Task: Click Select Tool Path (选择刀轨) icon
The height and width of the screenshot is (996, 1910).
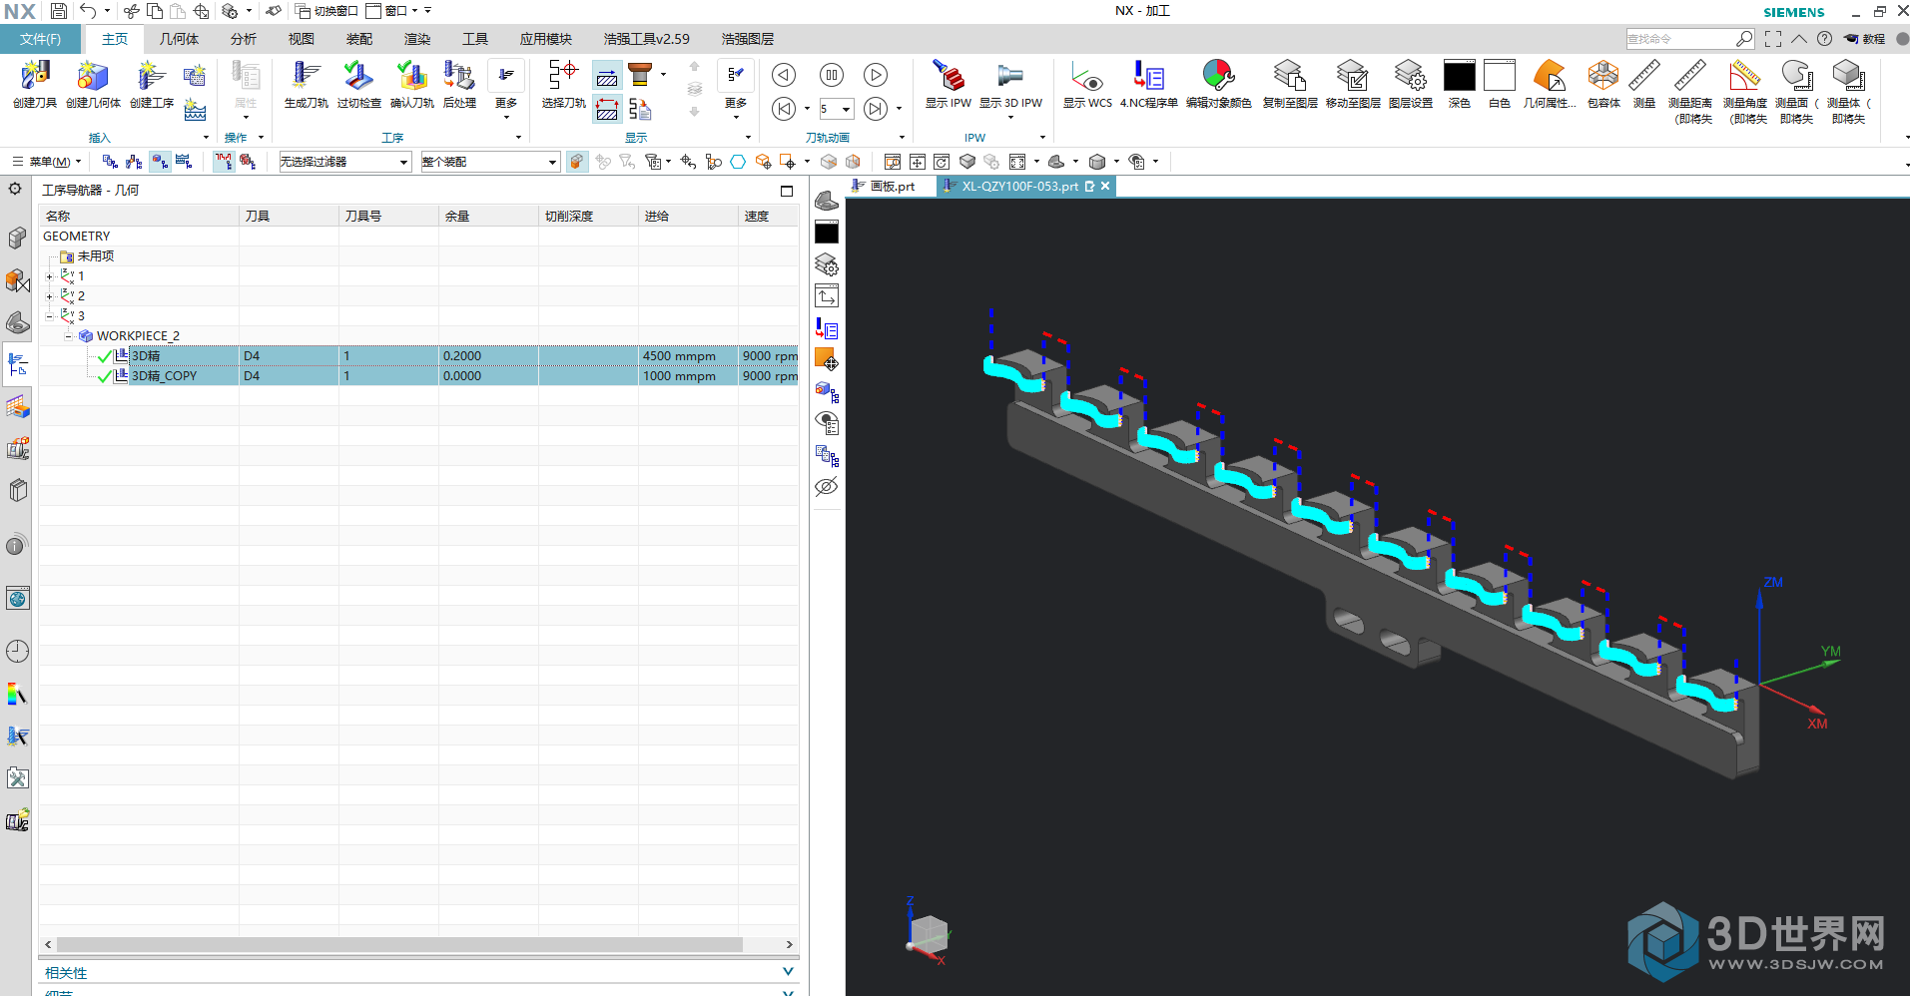Action: [x=563, y=77]
